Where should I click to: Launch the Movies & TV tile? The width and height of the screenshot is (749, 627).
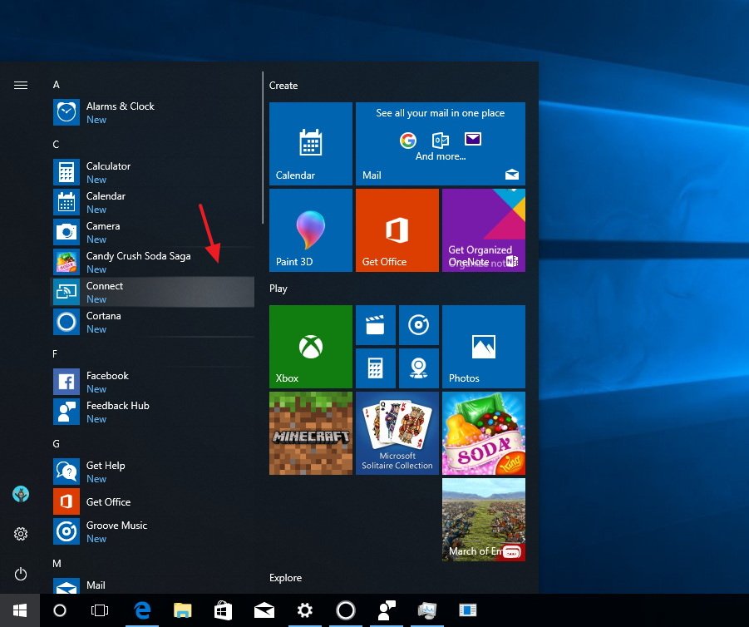[375, 325]
